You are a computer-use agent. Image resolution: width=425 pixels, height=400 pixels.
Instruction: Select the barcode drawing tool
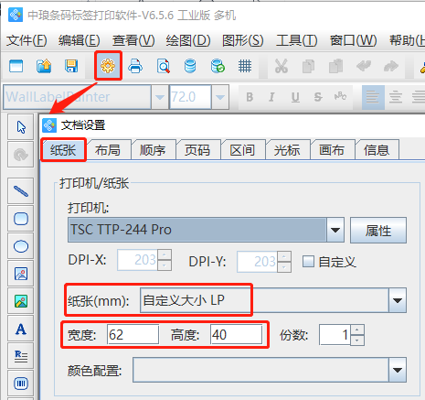pos(21,384)
